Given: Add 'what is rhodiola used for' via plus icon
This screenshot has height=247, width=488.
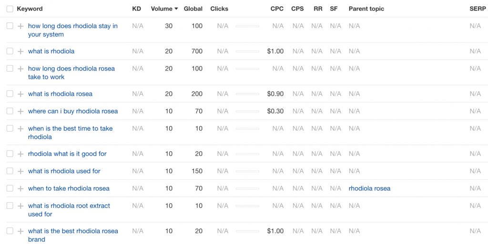Looking at the screenshot, I should click(x=20, y=171).
